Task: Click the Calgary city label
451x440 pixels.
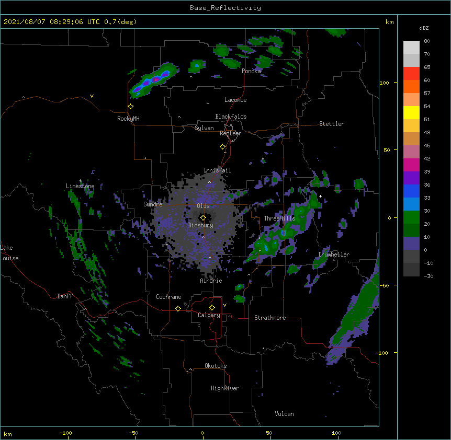Action: tap(209, 315)
